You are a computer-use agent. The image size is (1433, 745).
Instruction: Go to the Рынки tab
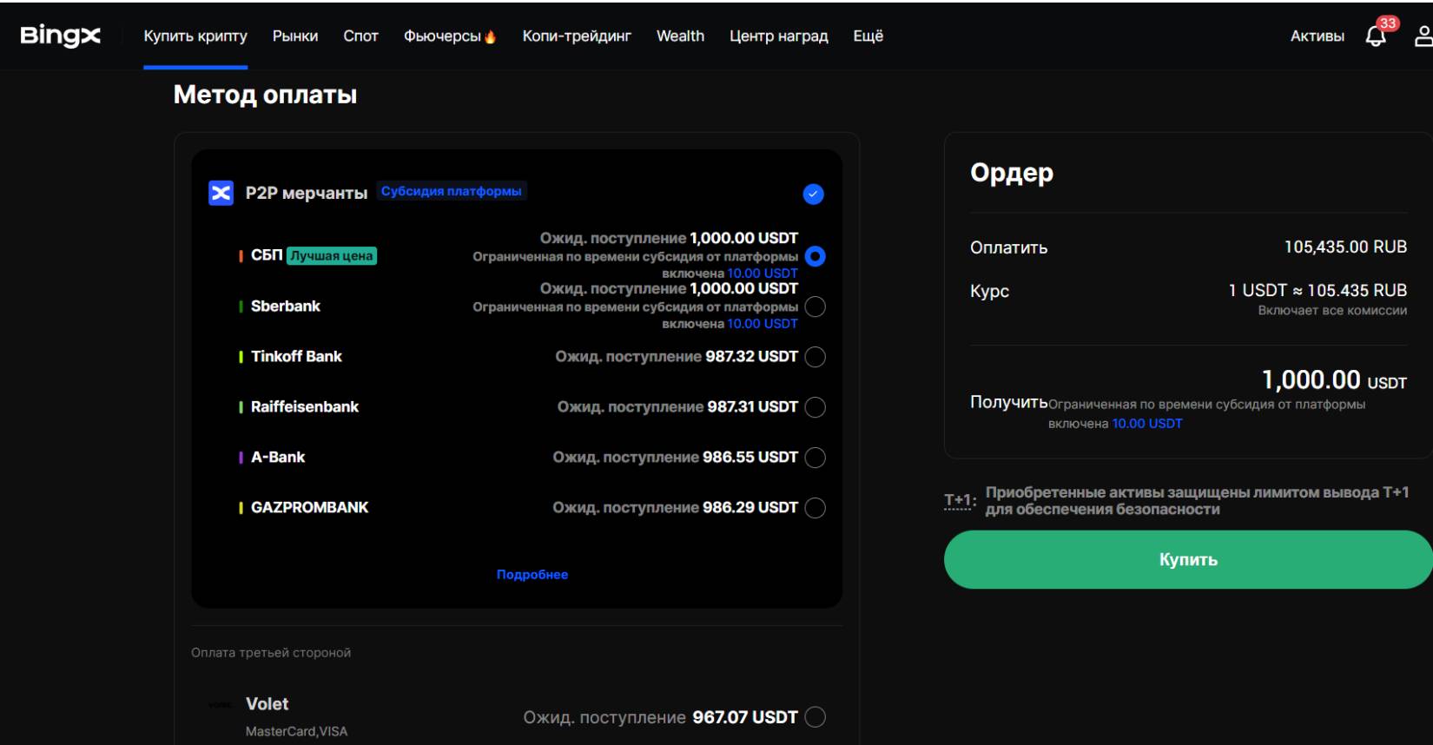(295, 36)
